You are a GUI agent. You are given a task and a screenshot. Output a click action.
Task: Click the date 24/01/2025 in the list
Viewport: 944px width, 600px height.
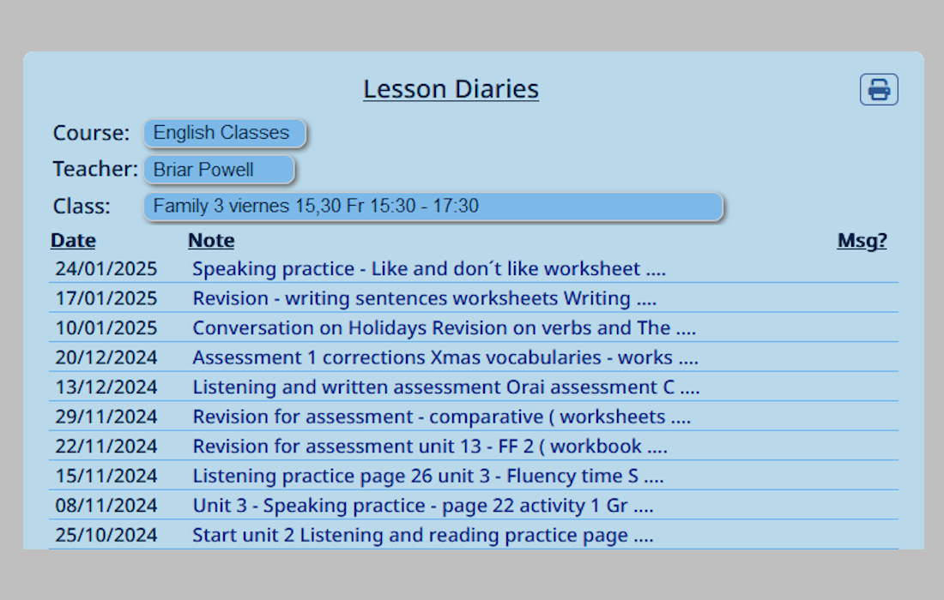pyautogui.click(x=106, y=269)
